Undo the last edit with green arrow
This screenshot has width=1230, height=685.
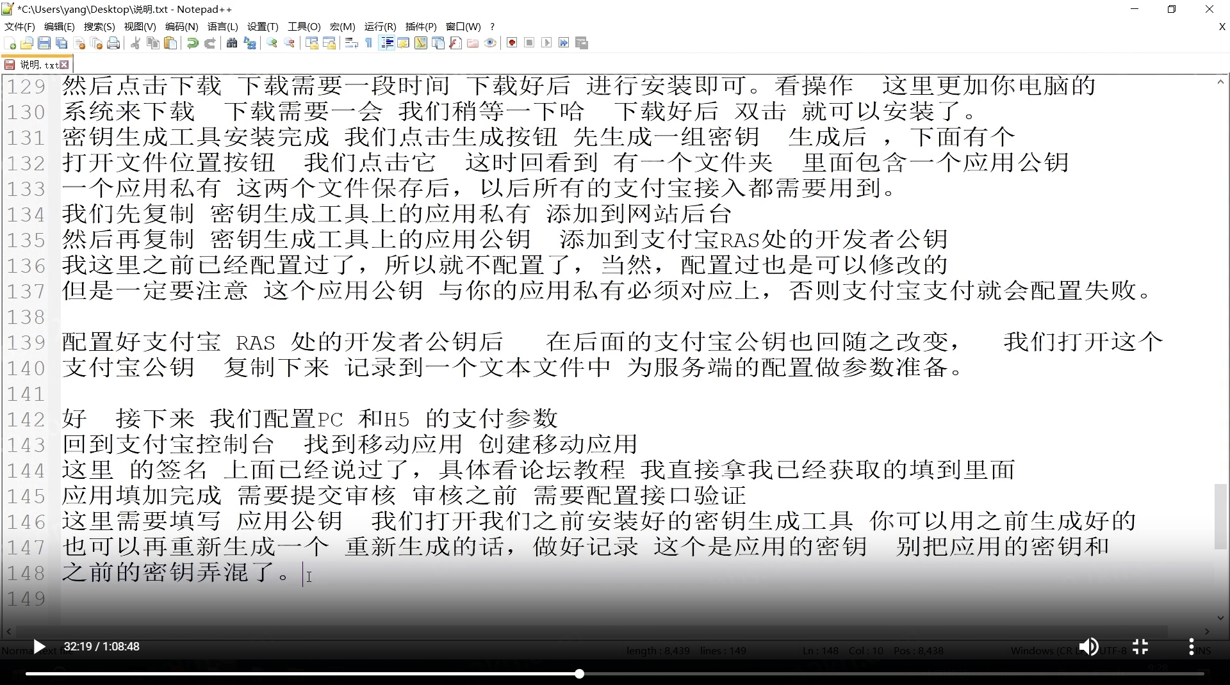(192, 43)
